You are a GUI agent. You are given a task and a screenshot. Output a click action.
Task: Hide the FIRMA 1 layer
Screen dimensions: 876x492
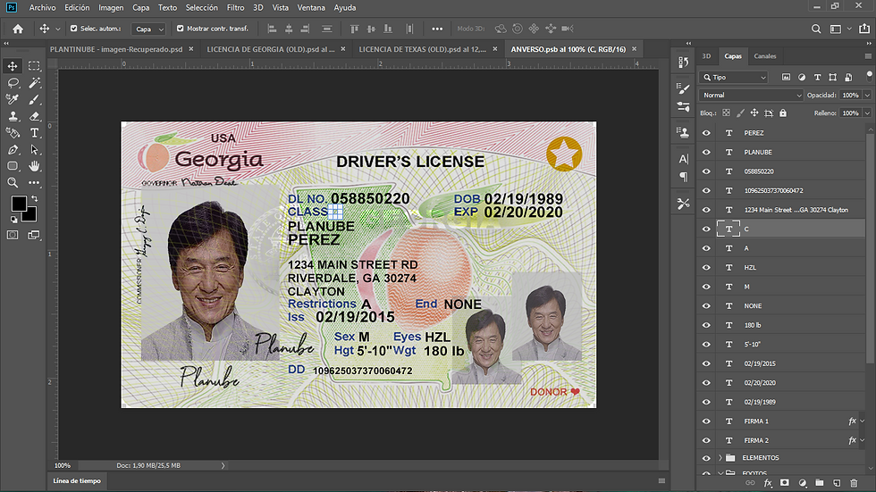[x=706, y=421]
